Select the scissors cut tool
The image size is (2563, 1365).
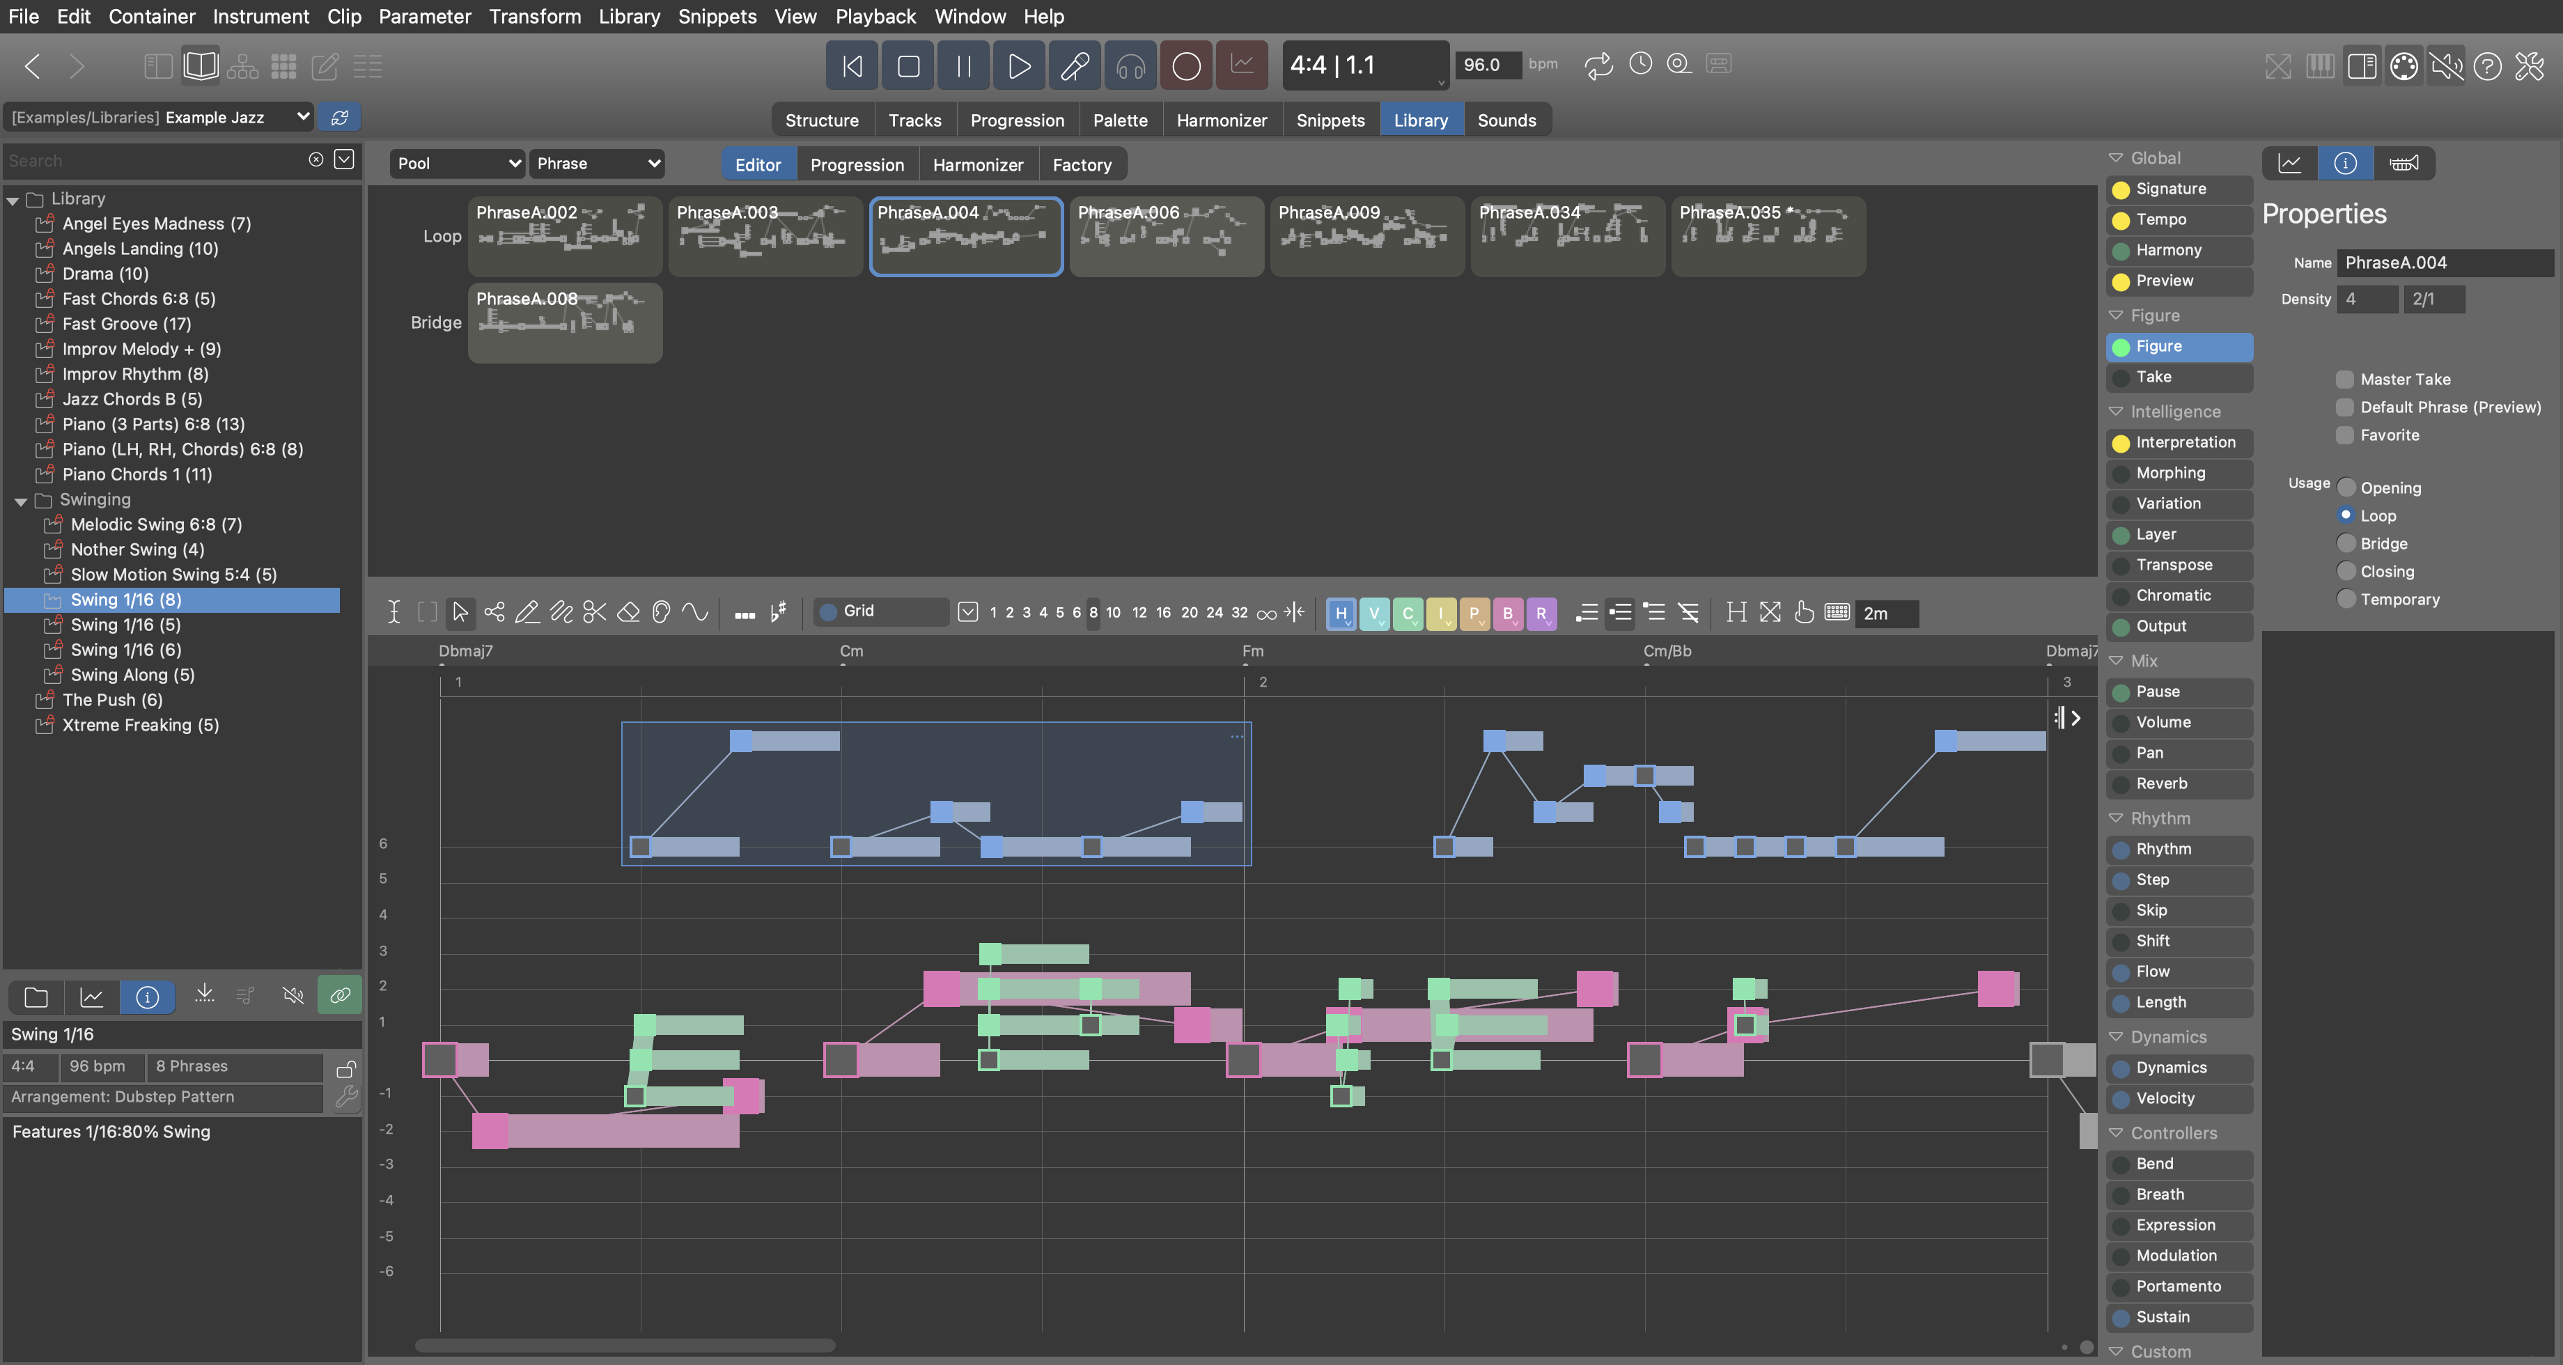[594, 612]
